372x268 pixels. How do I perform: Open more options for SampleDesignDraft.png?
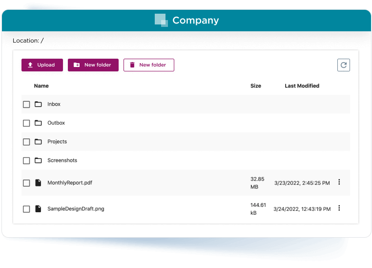339,208
